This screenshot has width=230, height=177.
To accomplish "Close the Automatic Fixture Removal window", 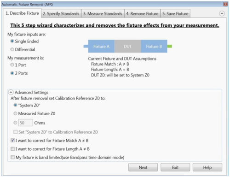I will point(225,4).
